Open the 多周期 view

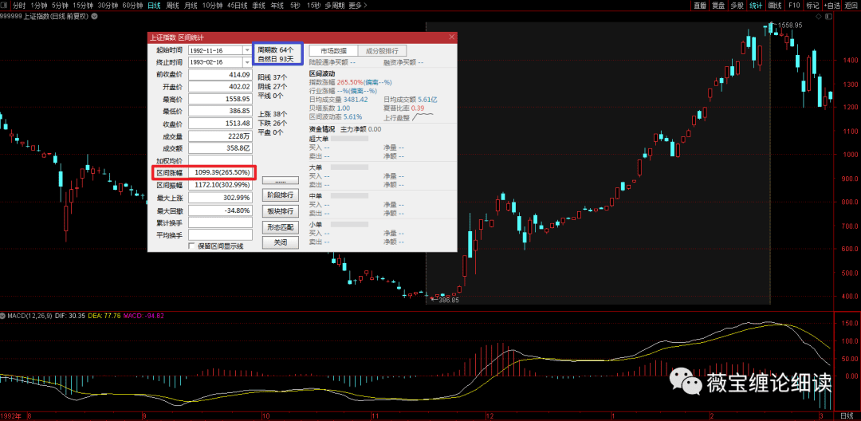click(x=334, y=6)
